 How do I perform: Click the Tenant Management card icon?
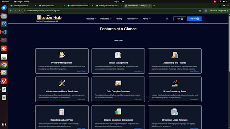(x=118, y=55)
